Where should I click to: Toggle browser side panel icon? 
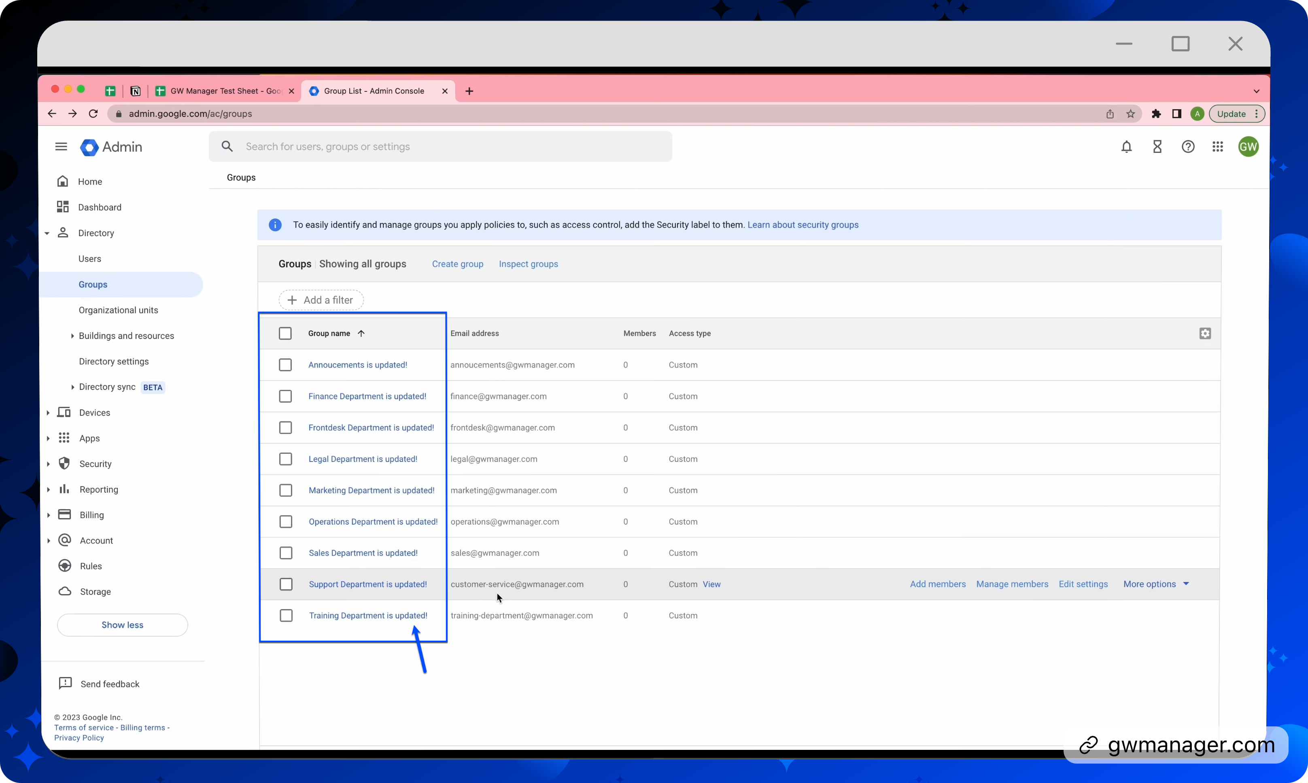[x=1176, y=113]
